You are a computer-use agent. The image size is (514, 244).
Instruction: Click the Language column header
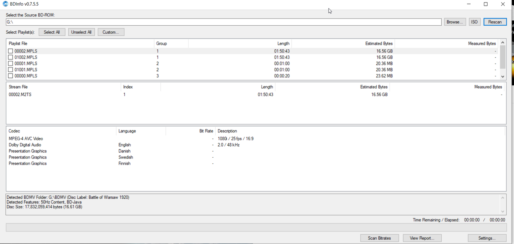141,131
